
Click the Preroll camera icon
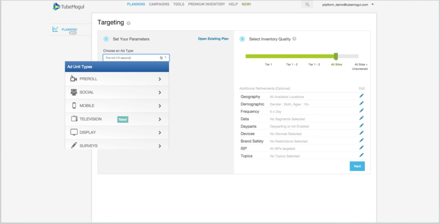(73, 79)
